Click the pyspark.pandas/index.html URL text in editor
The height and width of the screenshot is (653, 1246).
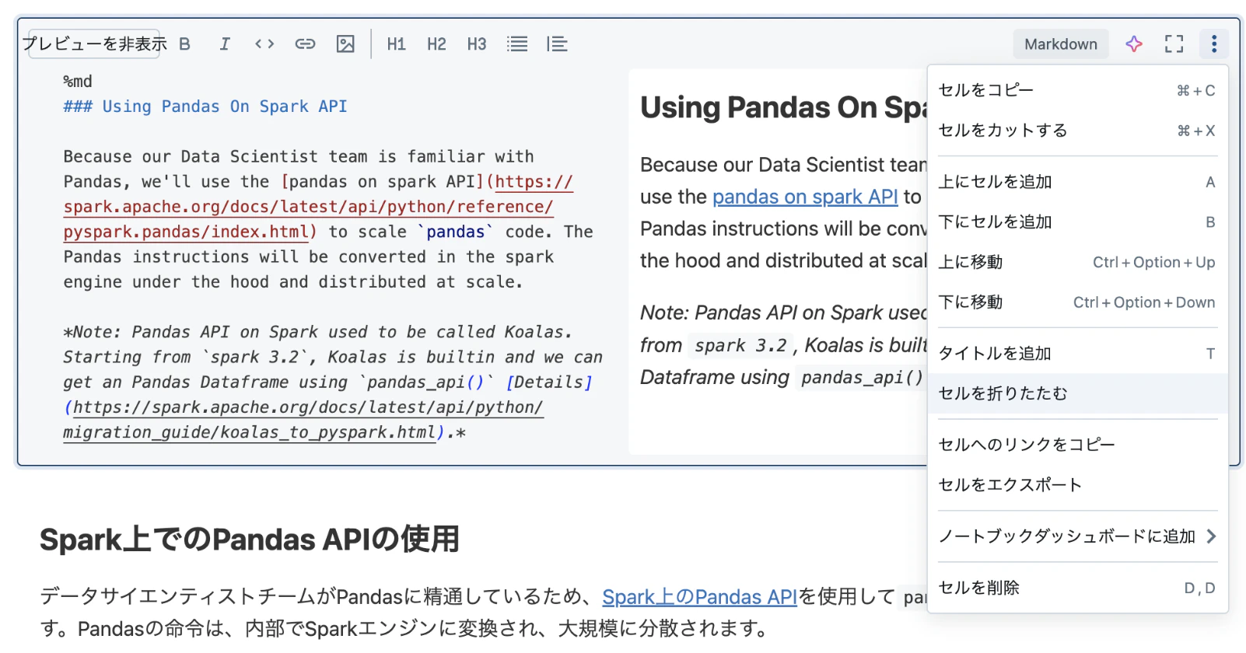click(x=186, y=232)
